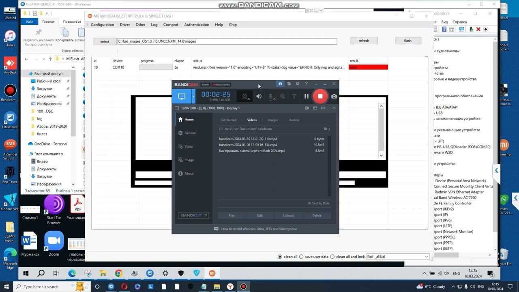Open Bandicam help question mark icon
This screenshot has width=519, height=292.
306,84
